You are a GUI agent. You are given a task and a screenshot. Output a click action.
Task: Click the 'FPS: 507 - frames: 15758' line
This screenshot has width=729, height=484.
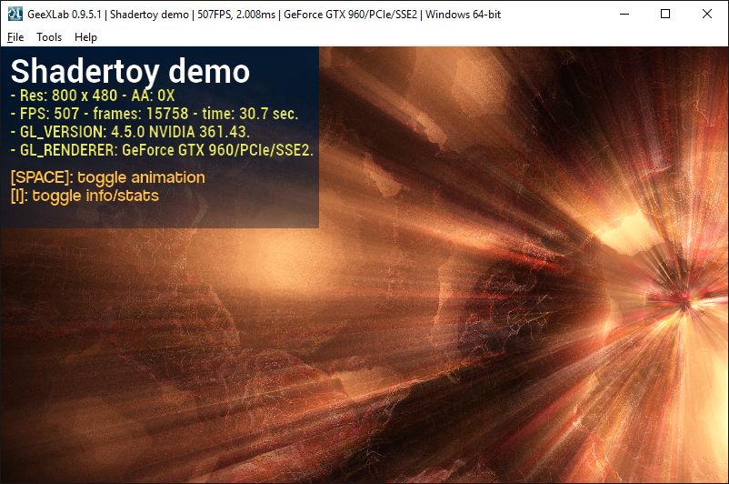[155, 114]
